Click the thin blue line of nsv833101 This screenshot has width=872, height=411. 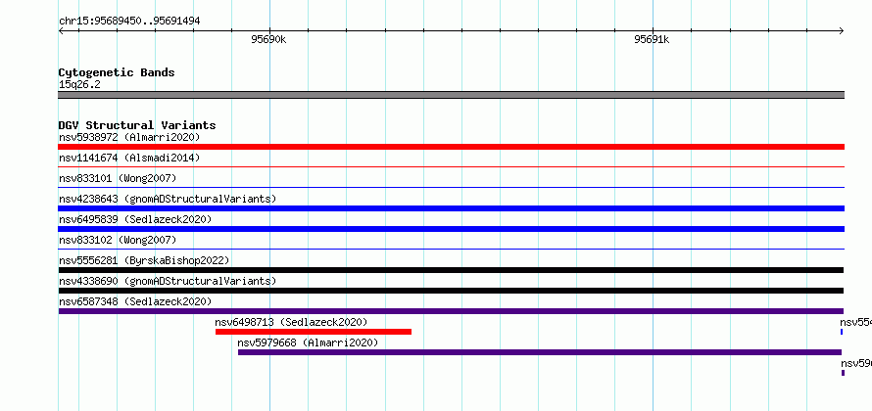coord(451,187)
